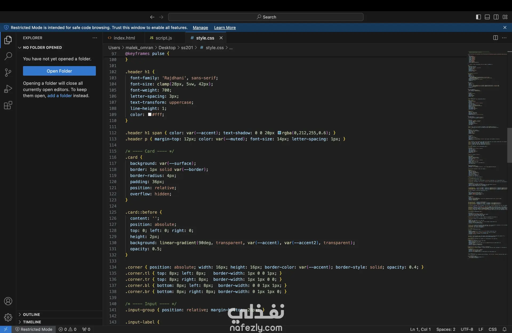Open the Accounts menu icon
Viewport: 512px width, 333px height.
point(8,301)
